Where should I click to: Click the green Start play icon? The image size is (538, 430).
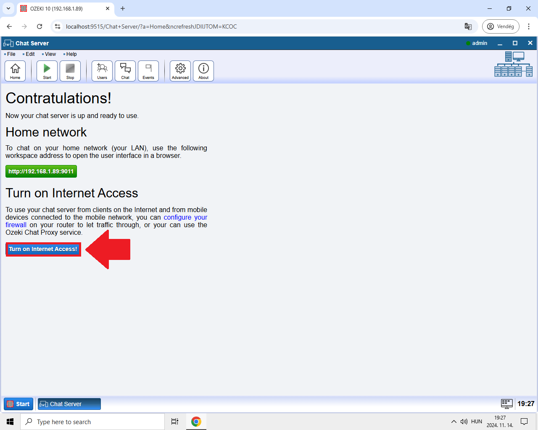click(x=47, y=71)
